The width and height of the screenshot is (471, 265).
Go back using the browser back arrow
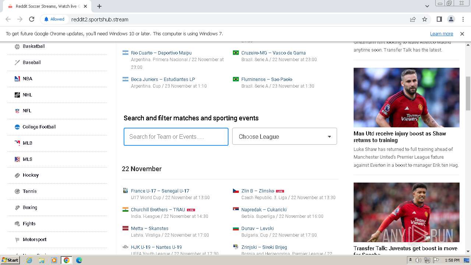point(8,19)
